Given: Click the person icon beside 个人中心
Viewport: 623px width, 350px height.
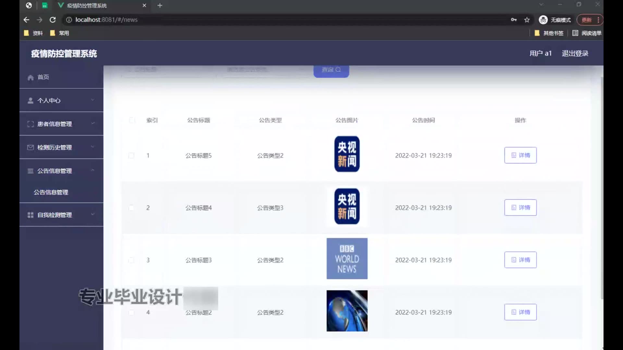Looking at the screenshot, I should pyautogui.click(x=31, y=100).
